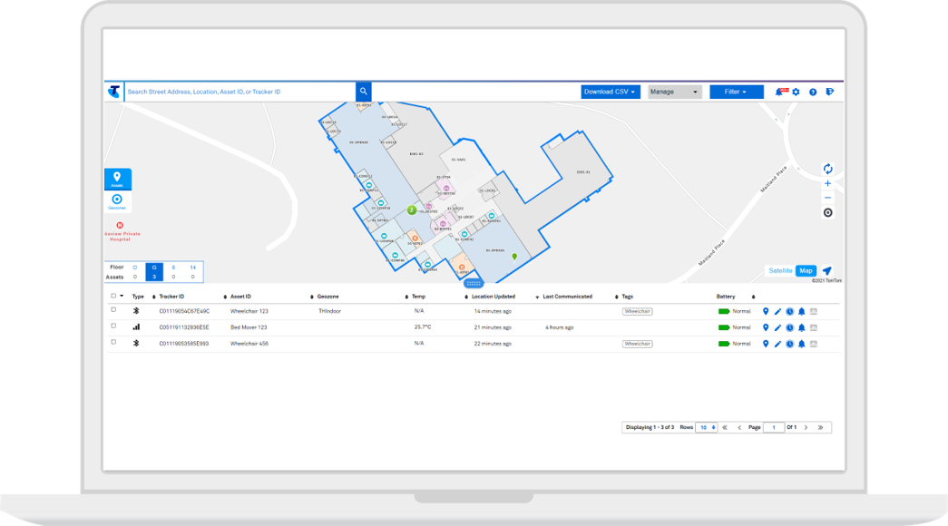Set an alert for Bed Mover 123

pos(801,327)
